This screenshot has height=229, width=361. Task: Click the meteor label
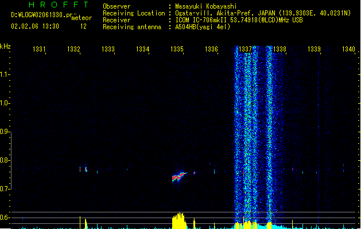click(81, 18)
